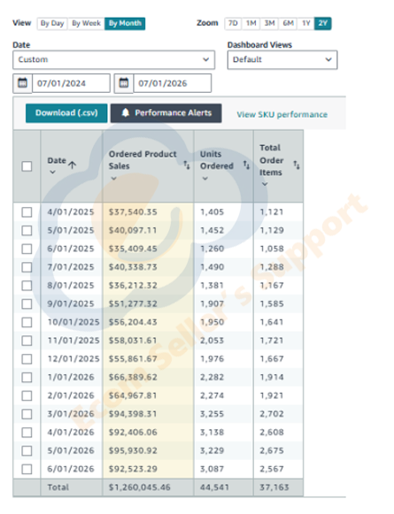Image resolution: width=394 pixels, height=514 pixels.
Task: Click total order items value 1,914
Action: pos(272,377)
